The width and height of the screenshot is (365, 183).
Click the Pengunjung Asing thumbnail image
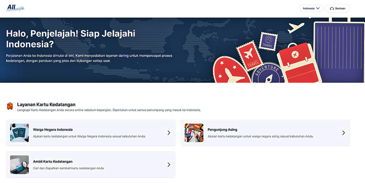pos(194,133)
